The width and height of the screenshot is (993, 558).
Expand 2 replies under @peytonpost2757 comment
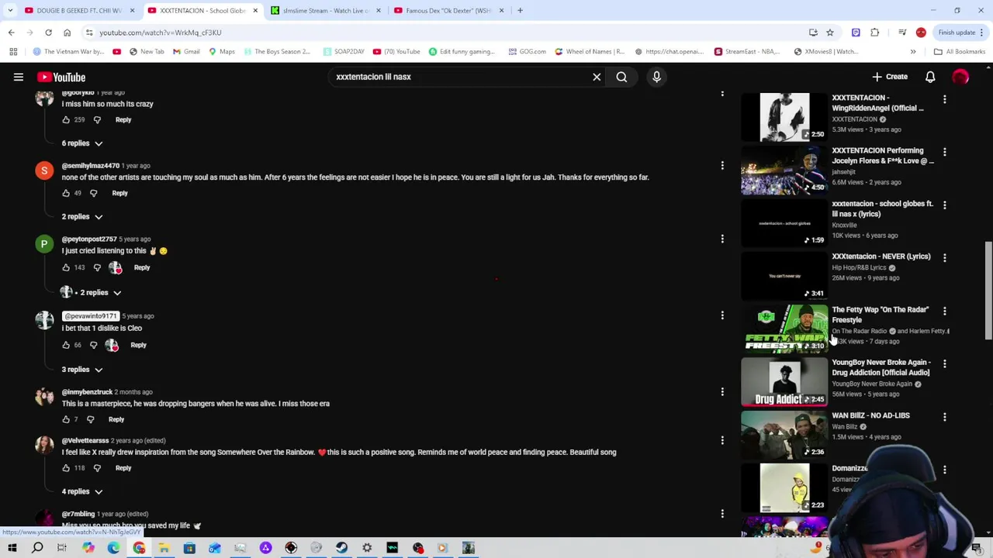tap(92, 293)
